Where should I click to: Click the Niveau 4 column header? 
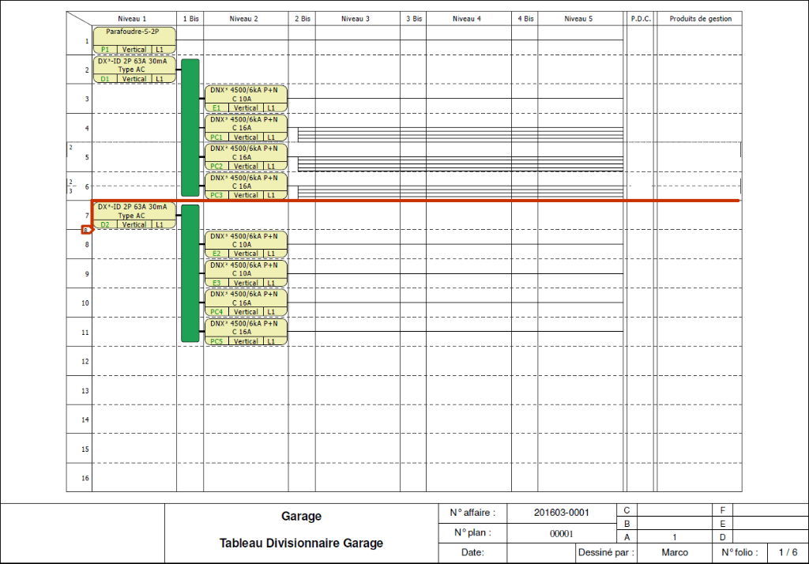[x=467, y=19]
